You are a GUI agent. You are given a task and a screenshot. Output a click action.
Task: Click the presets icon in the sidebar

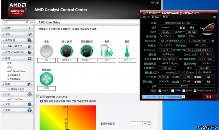pyautogui.click(x=29, y=34)
